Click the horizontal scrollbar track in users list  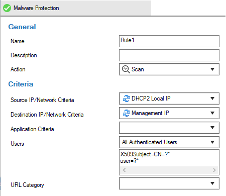[169, 170]
